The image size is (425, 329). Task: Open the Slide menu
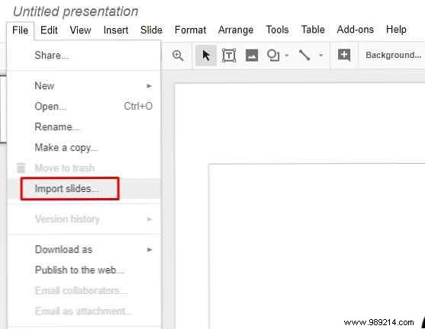[151, 30]
